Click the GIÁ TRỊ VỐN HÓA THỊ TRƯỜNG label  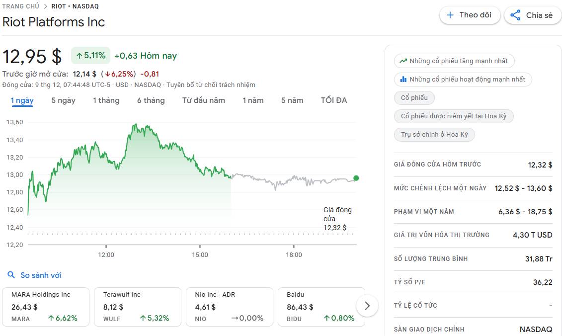(442, 235)
